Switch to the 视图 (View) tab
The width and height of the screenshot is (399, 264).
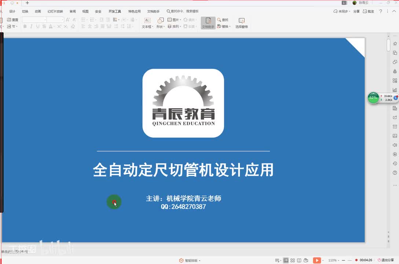[85, 11]
